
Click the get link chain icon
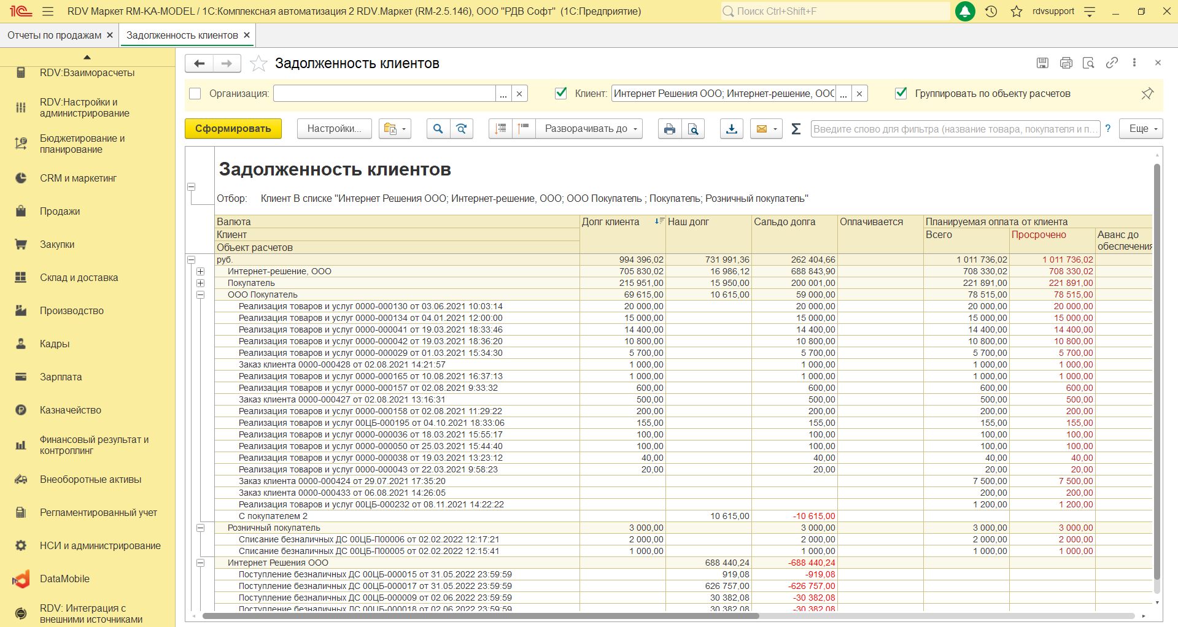click(1112, 63)
